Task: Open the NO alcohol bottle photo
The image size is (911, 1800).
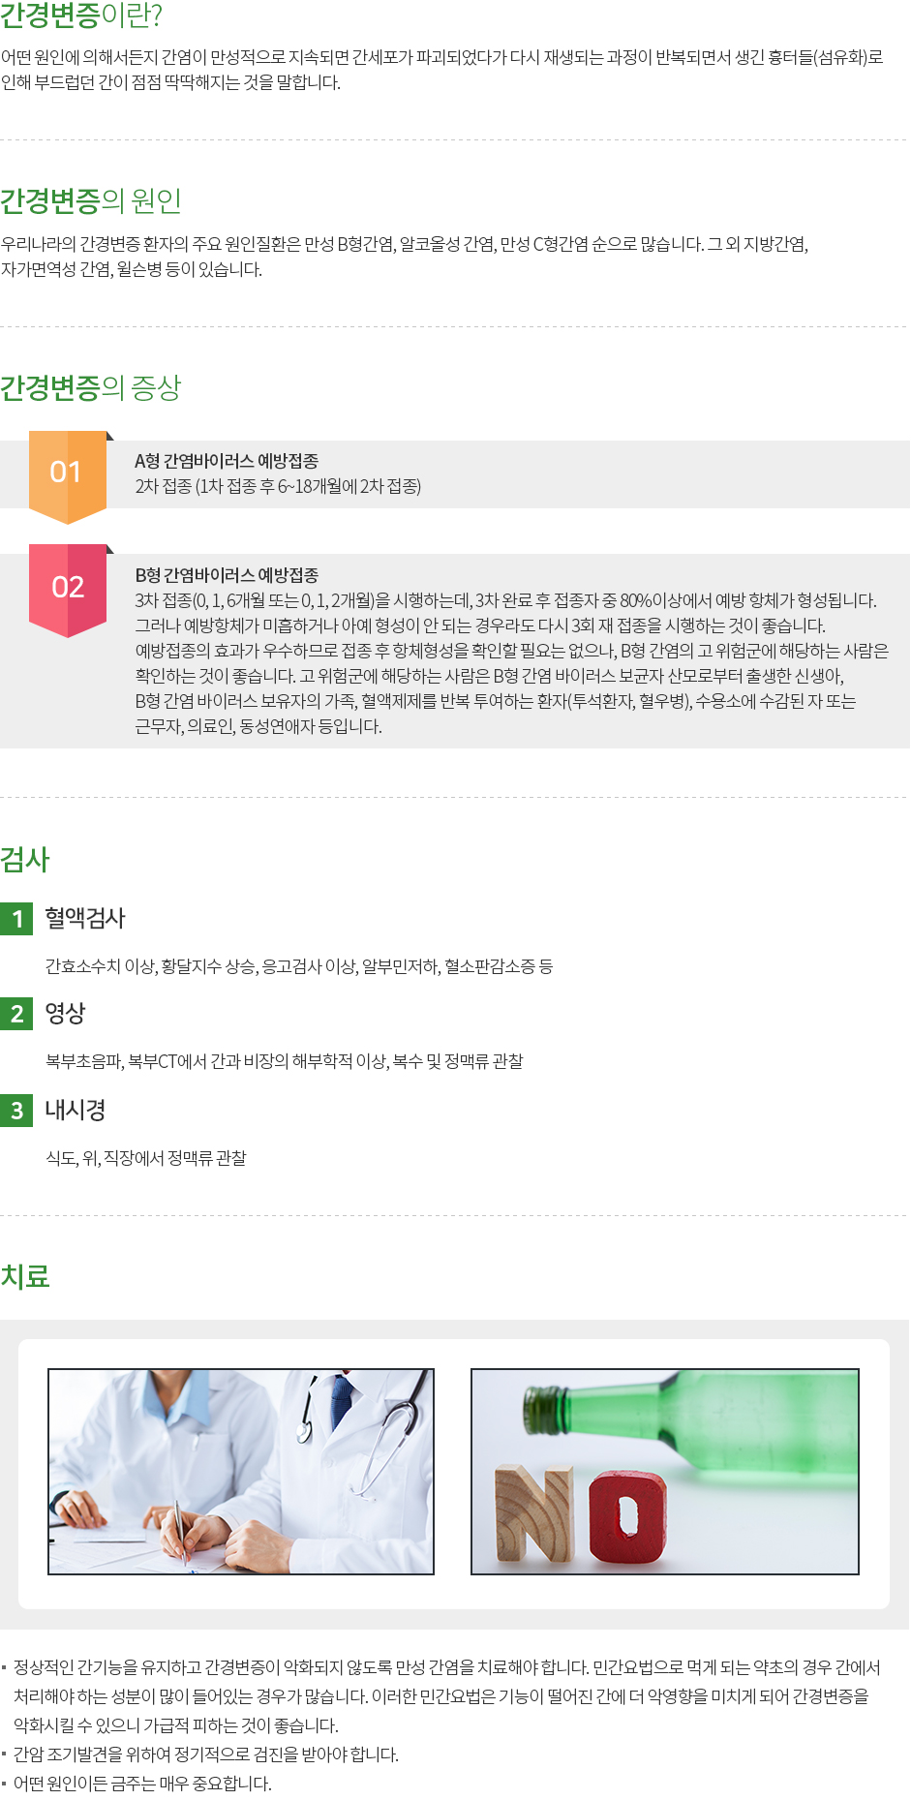Action: coord(664,1471)
